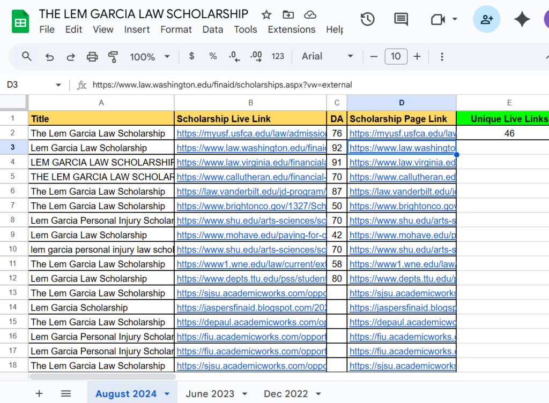This screenshot has height=403, width=549.
Task: Open the usfca.edu link in cell B2
Action: [251, 133]
